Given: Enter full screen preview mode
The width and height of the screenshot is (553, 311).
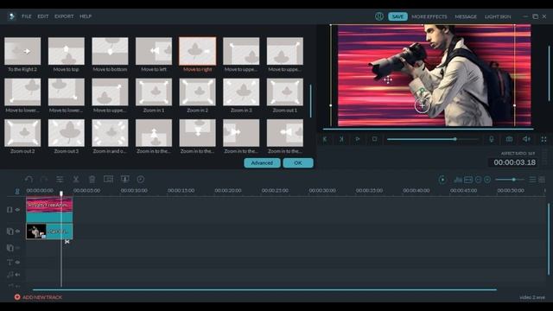Looking at the screenshot, I should coord(543,139).
